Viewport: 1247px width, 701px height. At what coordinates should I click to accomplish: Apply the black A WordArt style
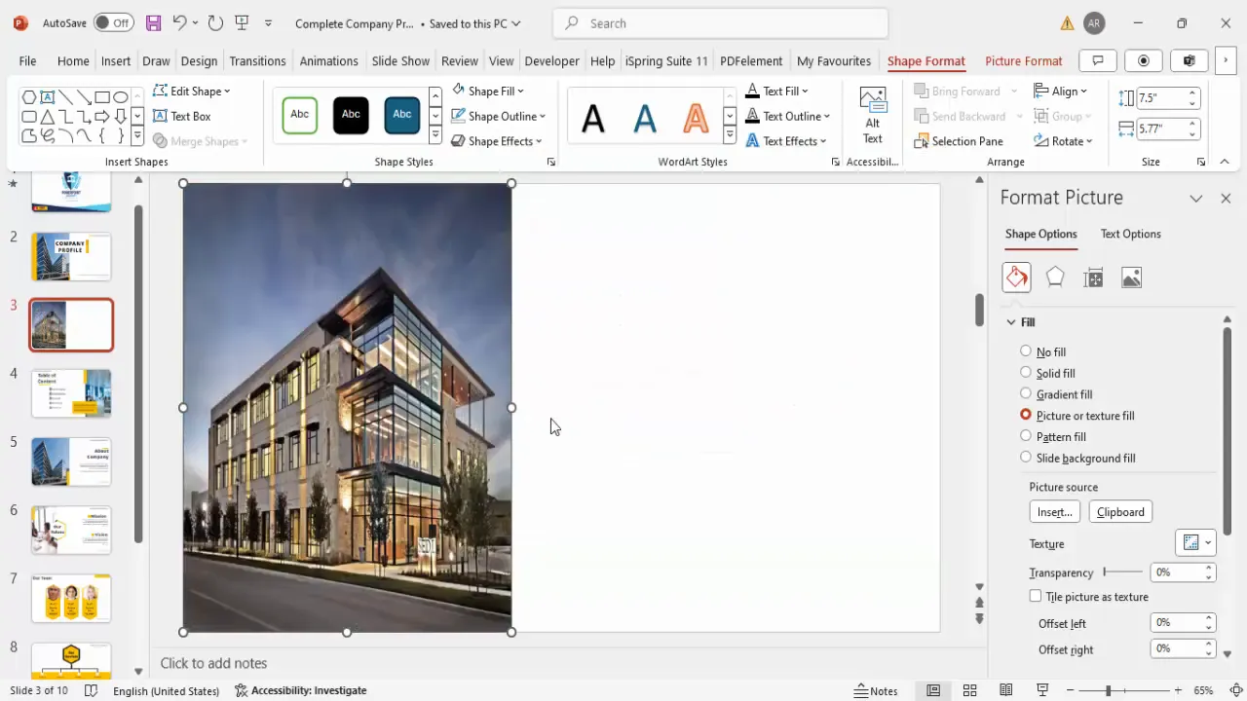click(x=593, y=119)
